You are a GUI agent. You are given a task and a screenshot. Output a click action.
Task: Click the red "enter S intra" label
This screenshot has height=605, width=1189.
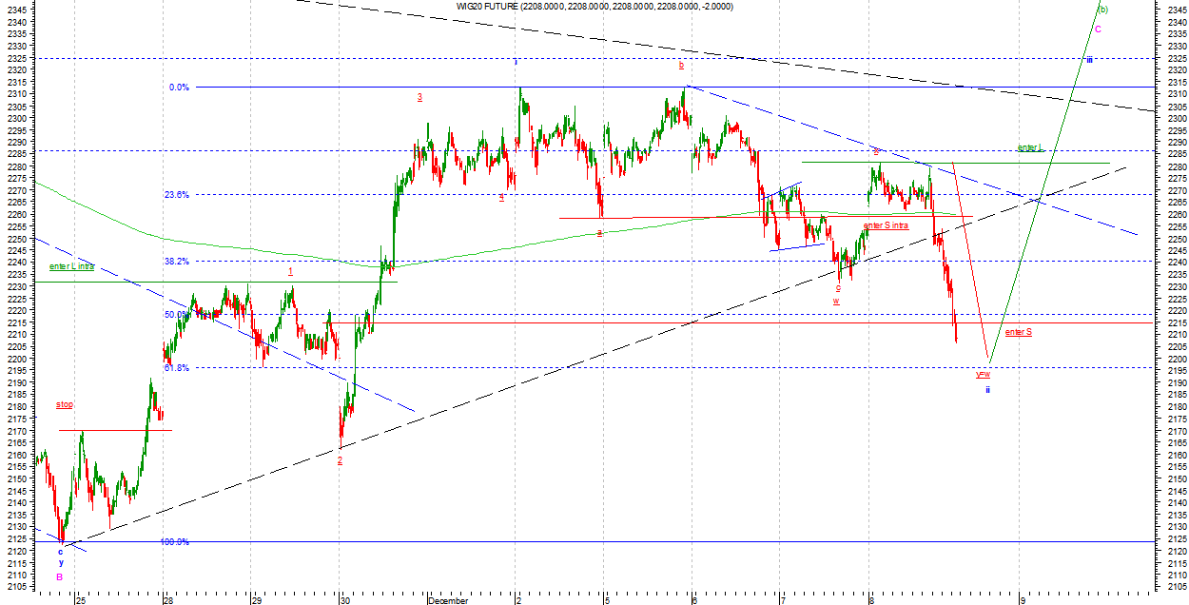pos(886,226)
